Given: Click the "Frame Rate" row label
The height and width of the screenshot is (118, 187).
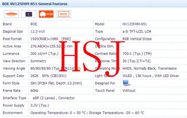Looking at the screenshot, I should click(x=12, y=91).
